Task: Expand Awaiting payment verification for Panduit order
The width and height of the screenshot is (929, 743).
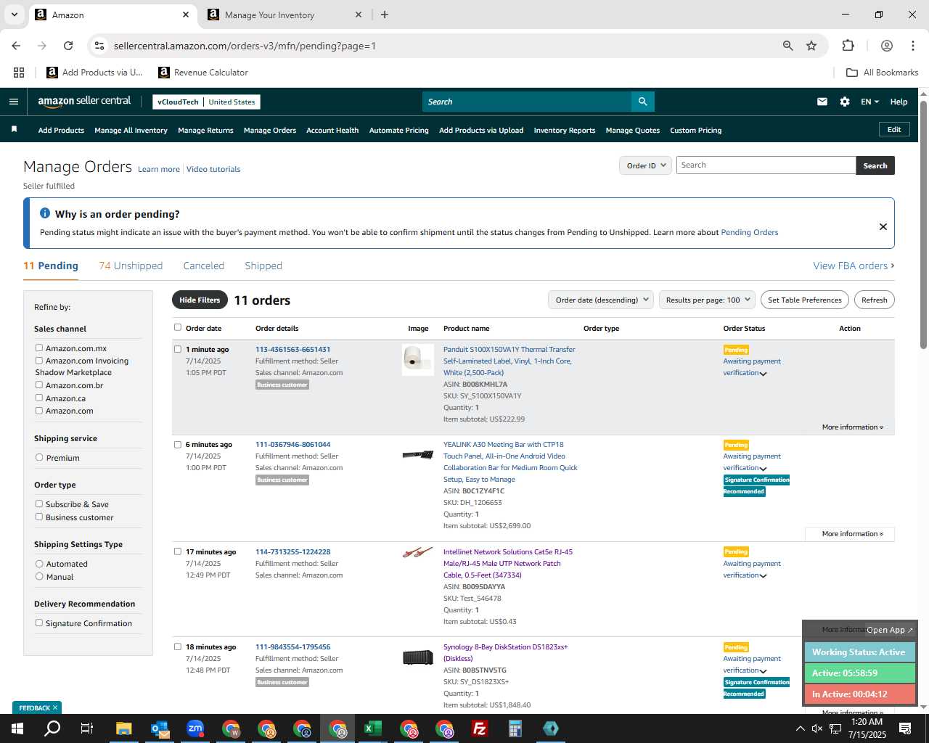Action: point(763,374)
